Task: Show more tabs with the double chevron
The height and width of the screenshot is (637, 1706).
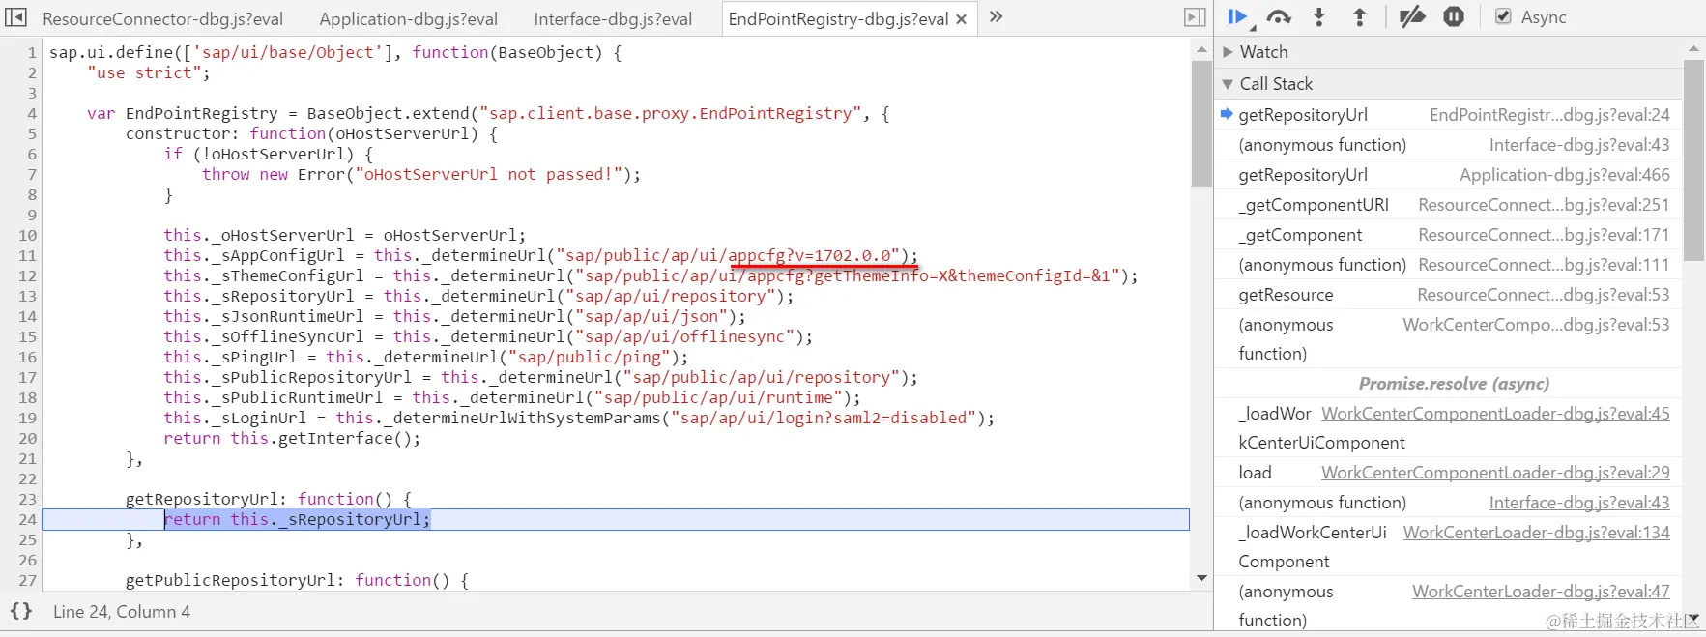Action: [997, 17]
